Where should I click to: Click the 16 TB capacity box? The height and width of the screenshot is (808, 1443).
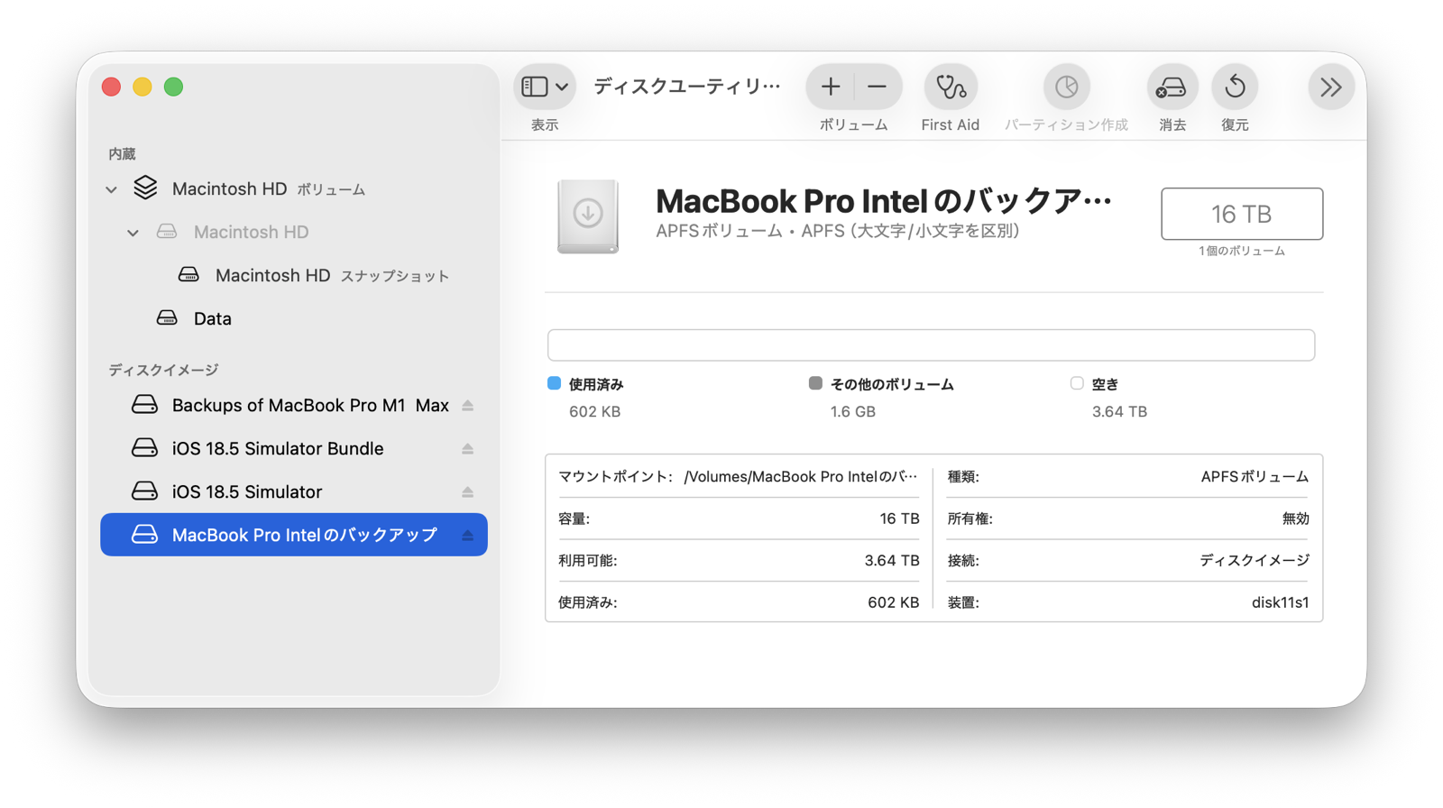tap(1241, 214)
